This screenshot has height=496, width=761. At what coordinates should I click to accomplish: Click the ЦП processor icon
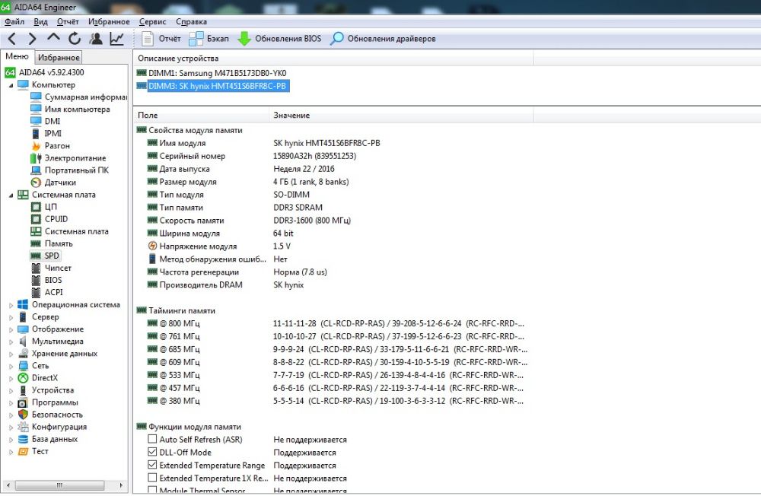point(36,207)
